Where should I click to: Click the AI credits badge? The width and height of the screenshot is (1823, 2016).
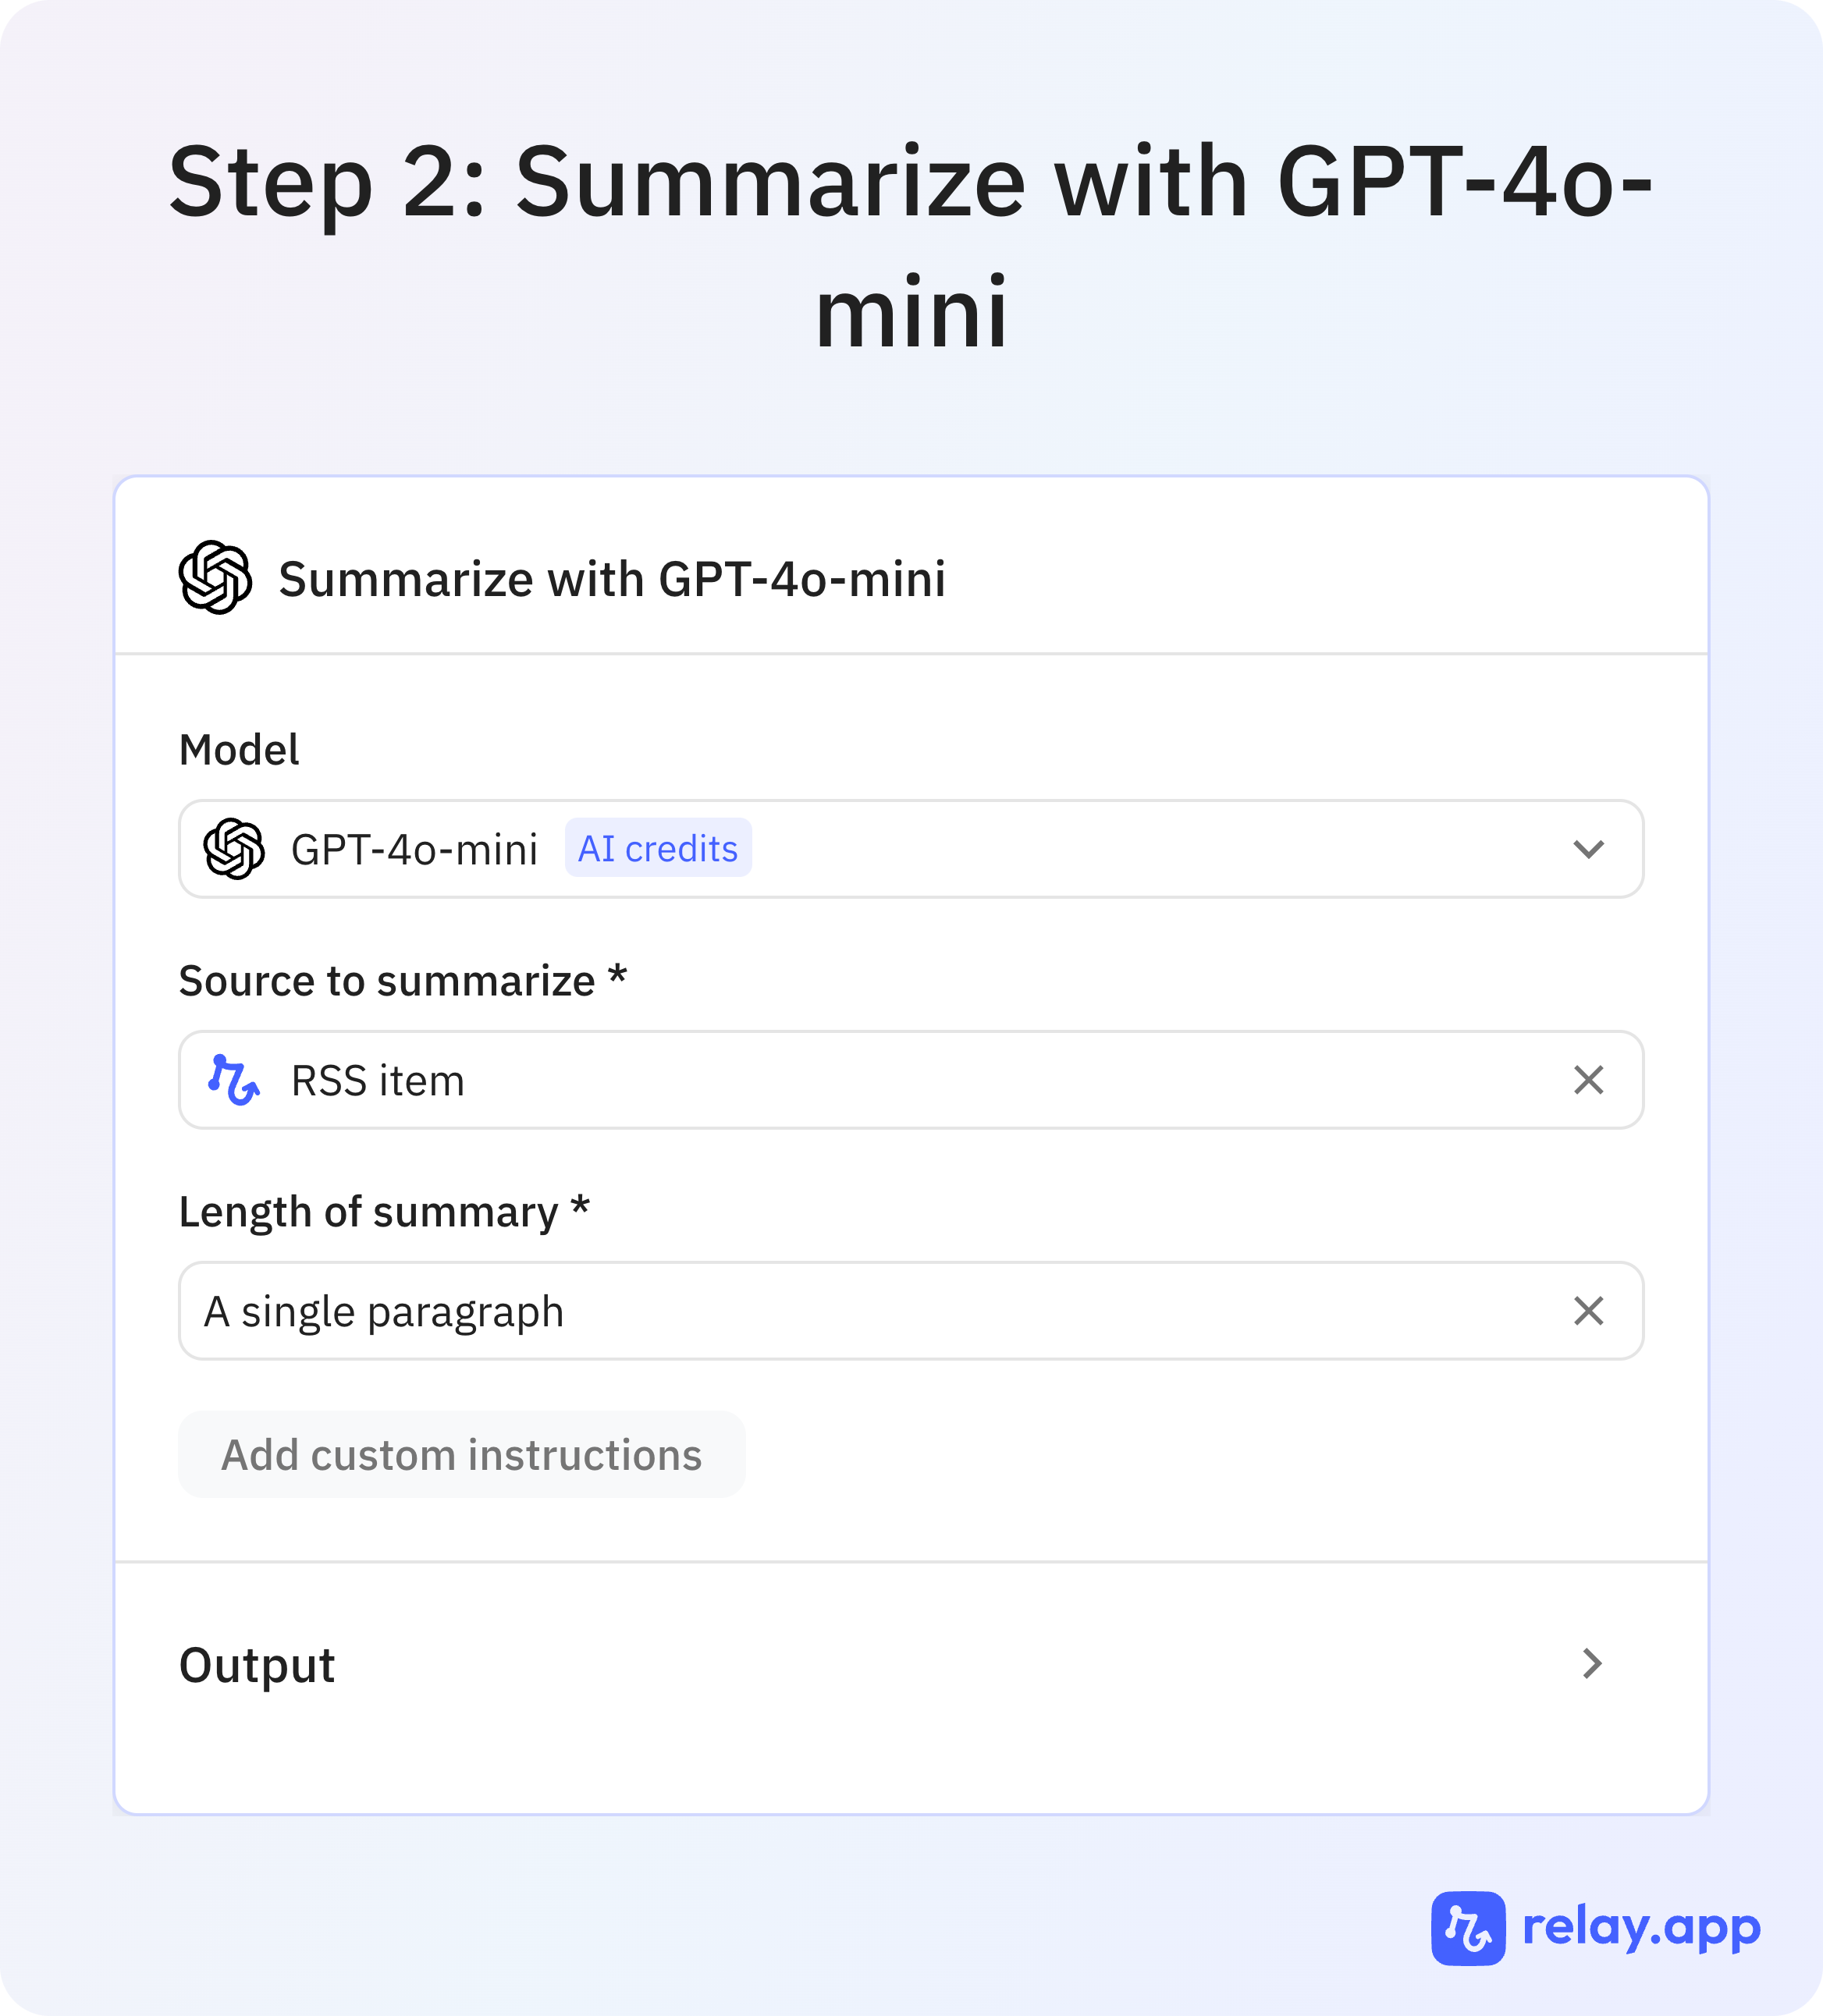point(657,848)
